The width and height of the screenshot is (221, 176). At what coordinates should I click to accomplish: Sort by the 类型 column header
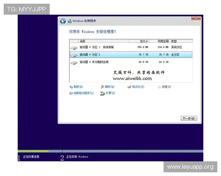pos(181,41)
